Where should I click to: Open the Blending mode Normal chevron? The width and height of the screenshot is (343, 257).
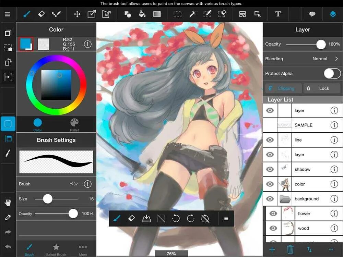(336, 59)
